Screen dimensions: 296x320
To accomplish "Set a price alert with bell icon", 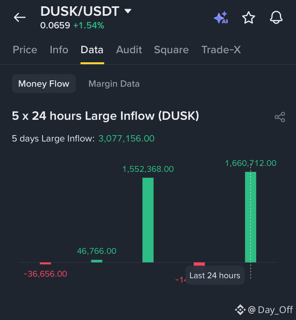I will tap(276, 18).
